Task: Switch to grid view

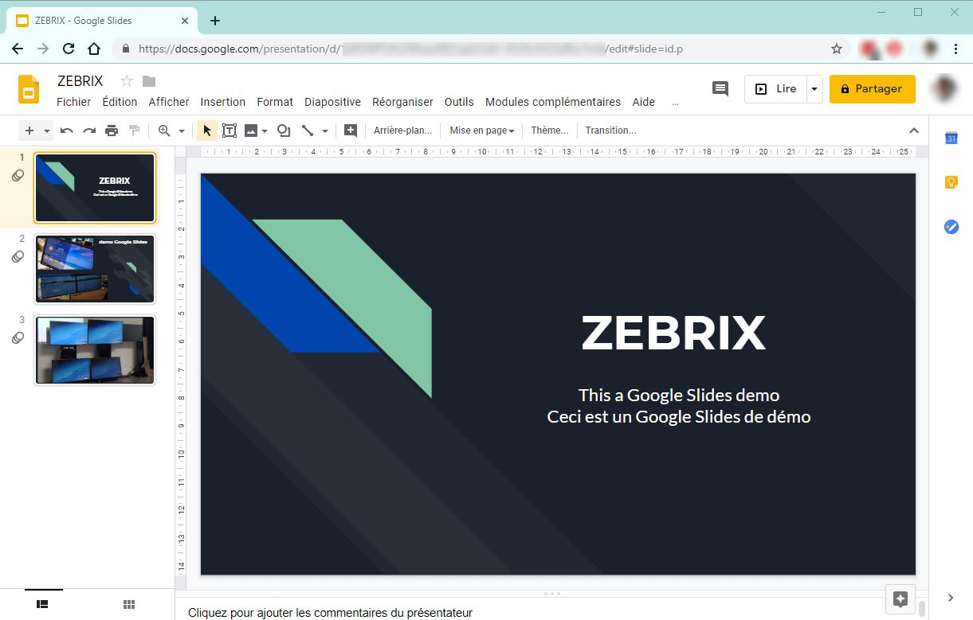Action: tap(129, 604)
